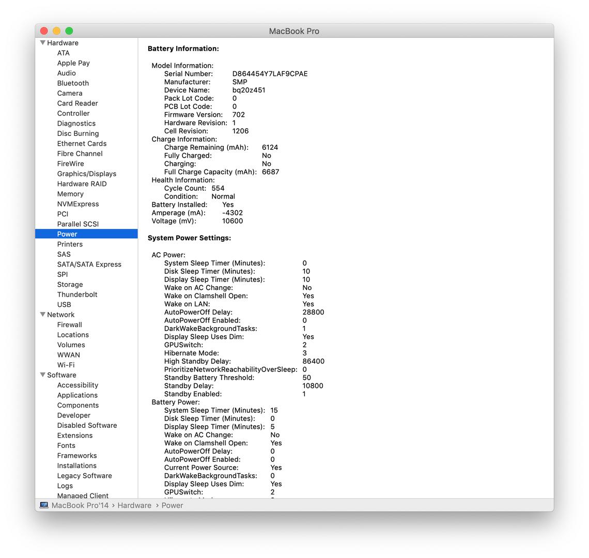This screenshot has height=558, width=589.
Task: Select SAS hardware item
Action: (x=64, y=254)
